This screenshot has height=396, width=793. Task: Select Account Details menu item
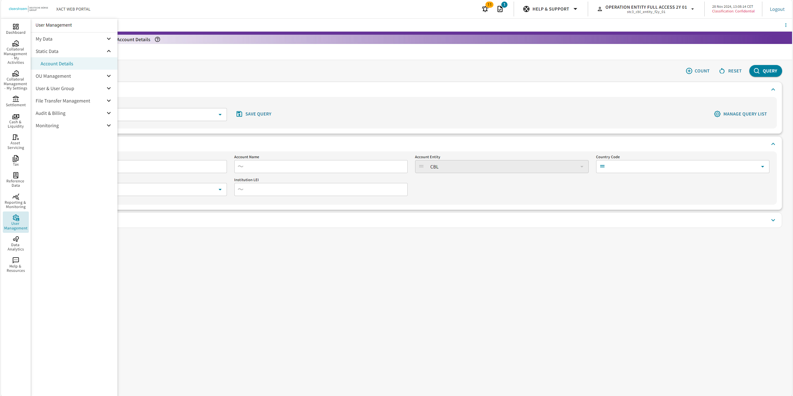point(57,64)
